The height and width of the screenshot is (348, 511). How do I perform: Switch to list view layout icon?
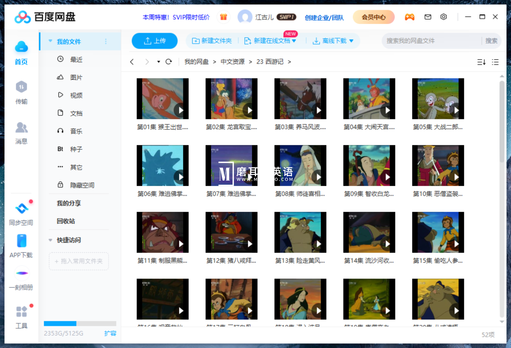495,62
